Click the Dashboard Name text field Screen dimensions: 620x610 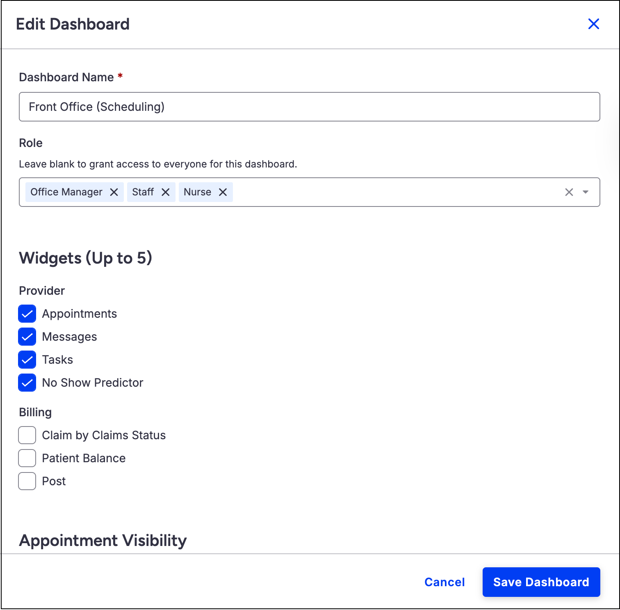(x=309, y=107)
